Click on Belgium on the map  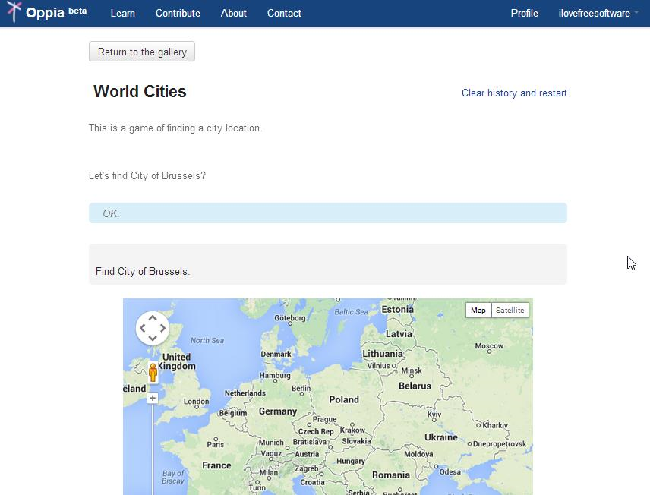click(233, 413)
